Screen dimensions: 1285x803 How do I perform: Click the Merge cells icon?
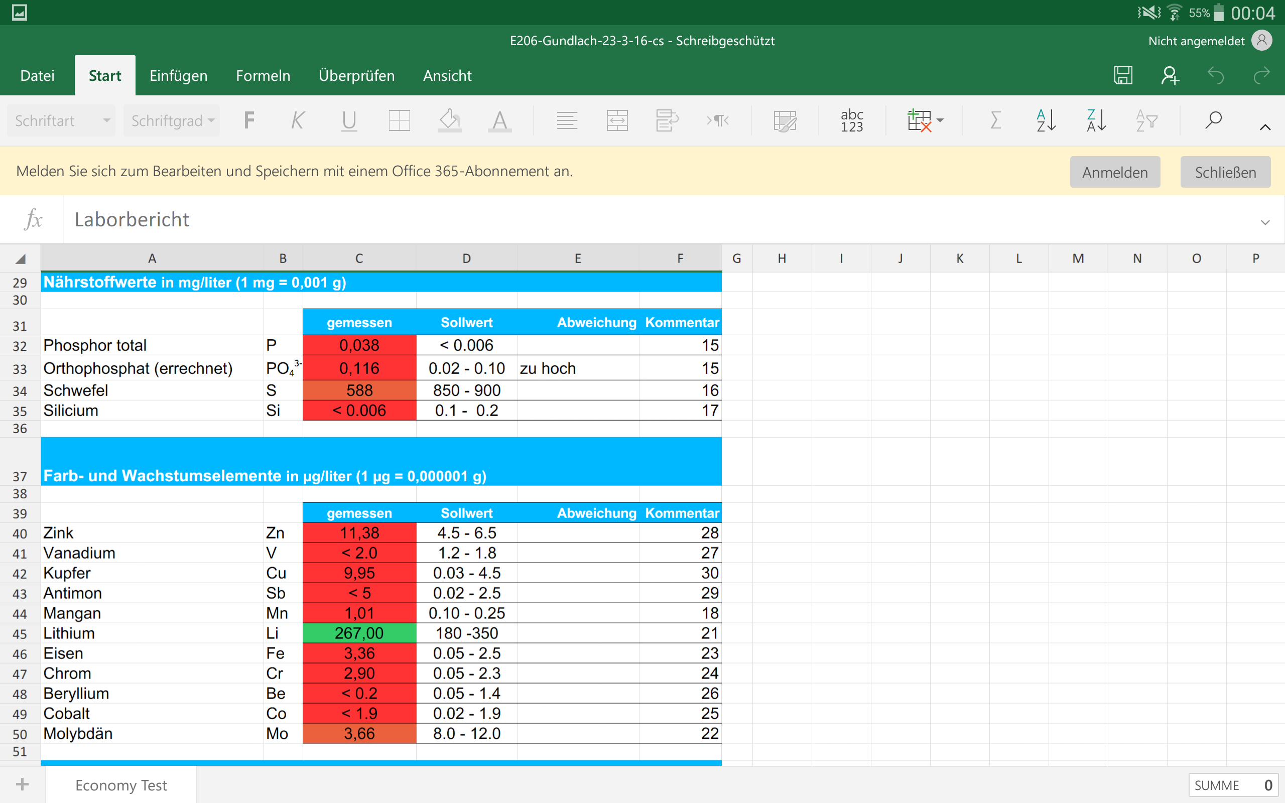(x=617, y=120)
